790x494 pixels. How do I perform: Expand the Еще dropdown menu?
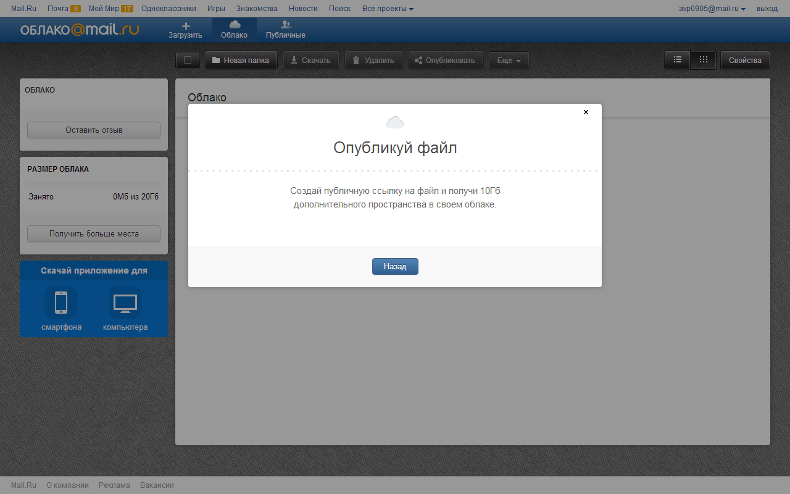point(509,61)
